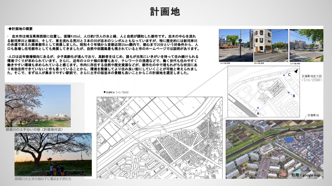Select the middle photo of the white corner building
332x186 pixels.
pos(271,45)
